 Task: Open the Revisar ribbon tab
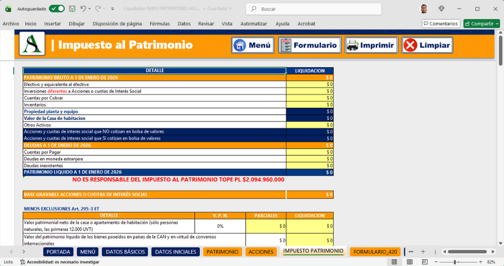coord(206,24)
